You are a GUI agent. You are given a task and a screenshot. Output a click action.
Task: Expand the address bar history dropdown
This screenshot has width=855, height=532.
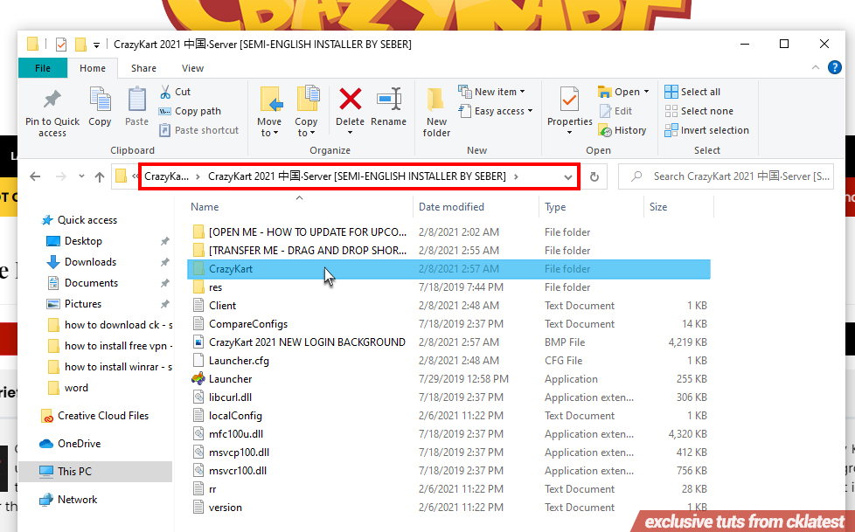coord(567,177)
